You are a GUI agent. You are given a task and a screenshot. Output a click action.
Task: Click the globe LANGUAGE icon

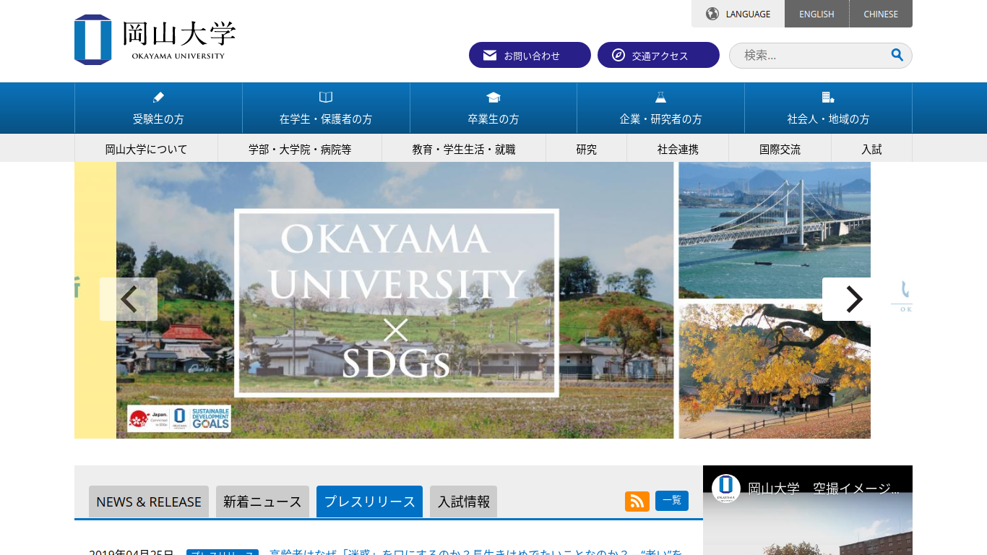(712, 14)
